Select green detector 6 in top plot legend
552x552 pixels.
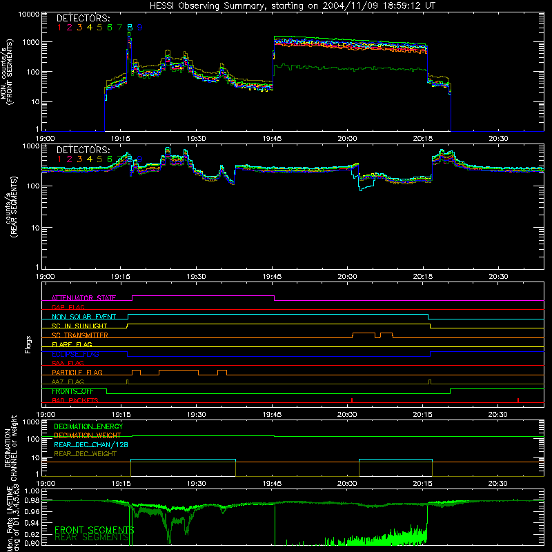tap(110, 28)
